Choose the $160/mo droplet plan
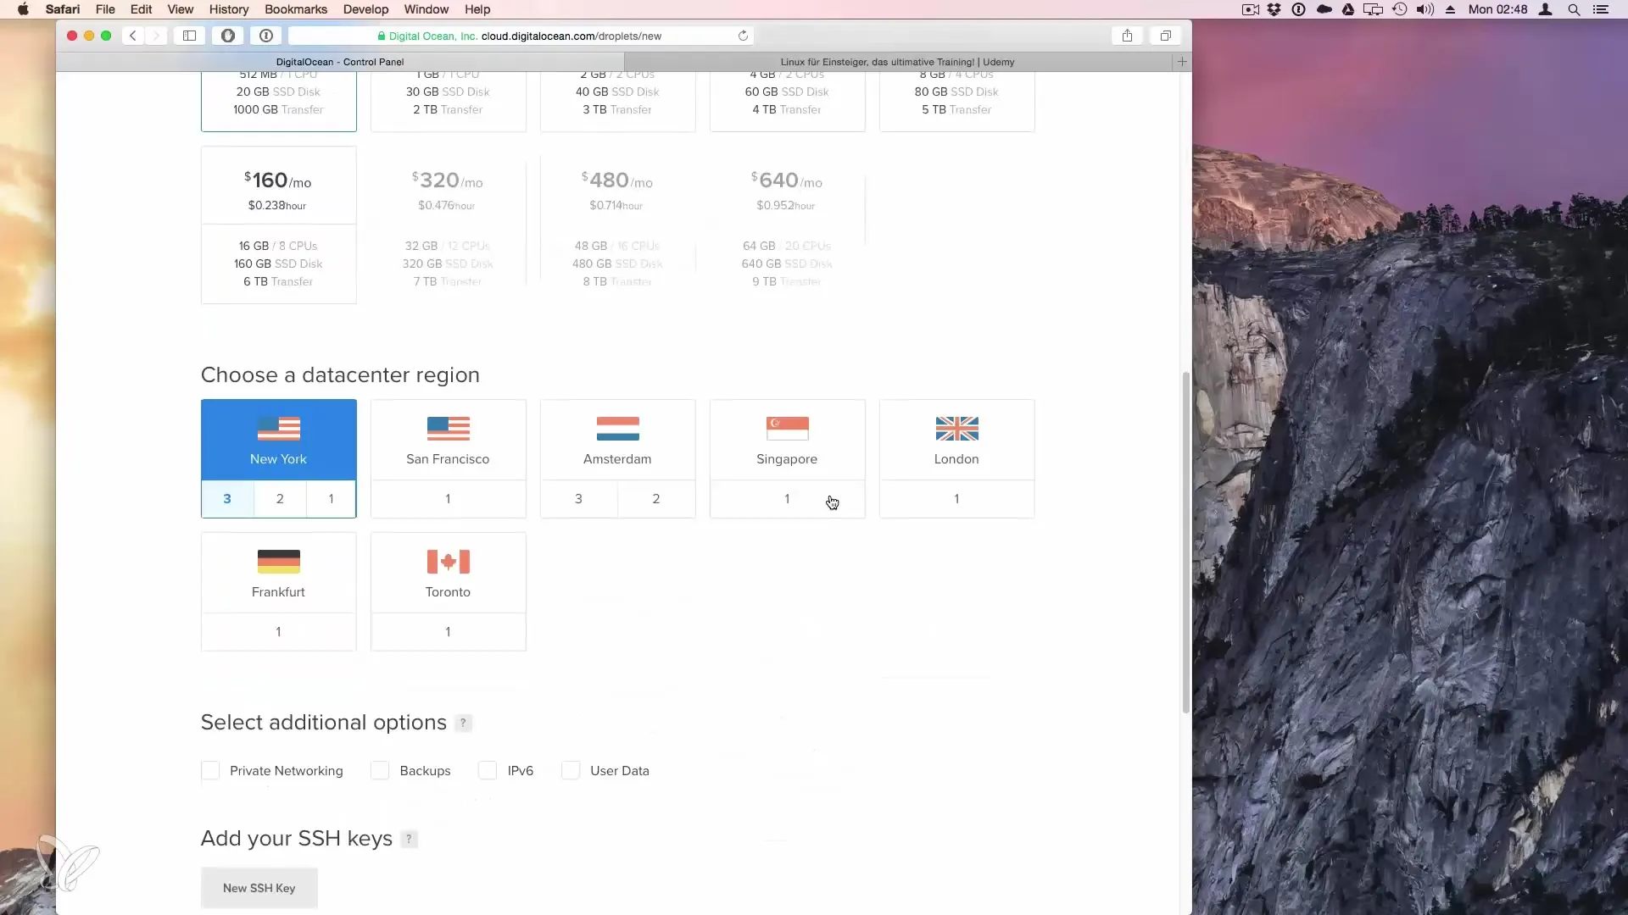 pos(279,225)
